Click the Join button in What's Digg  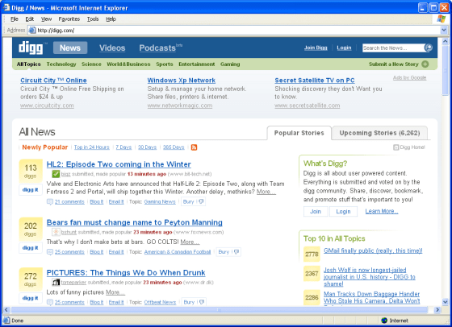coord(316,211)
